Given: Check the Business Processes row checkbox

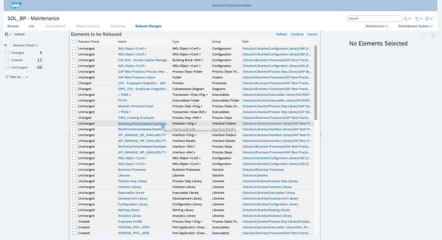Looking at the screenshot, I should point(74,170).
